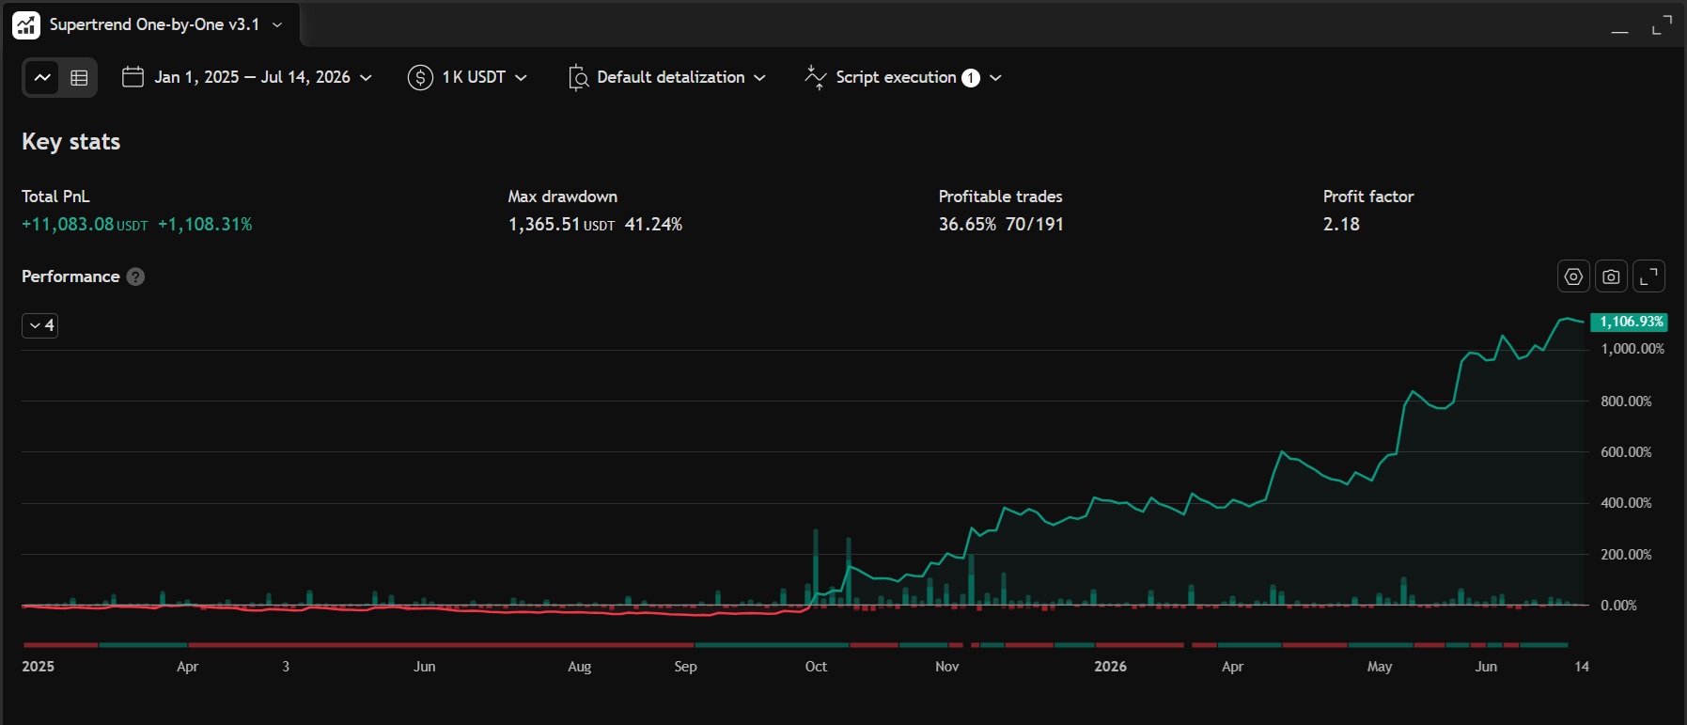Click the May label on the time axis
This screenshot has width=1687, height=725.
1380,667
